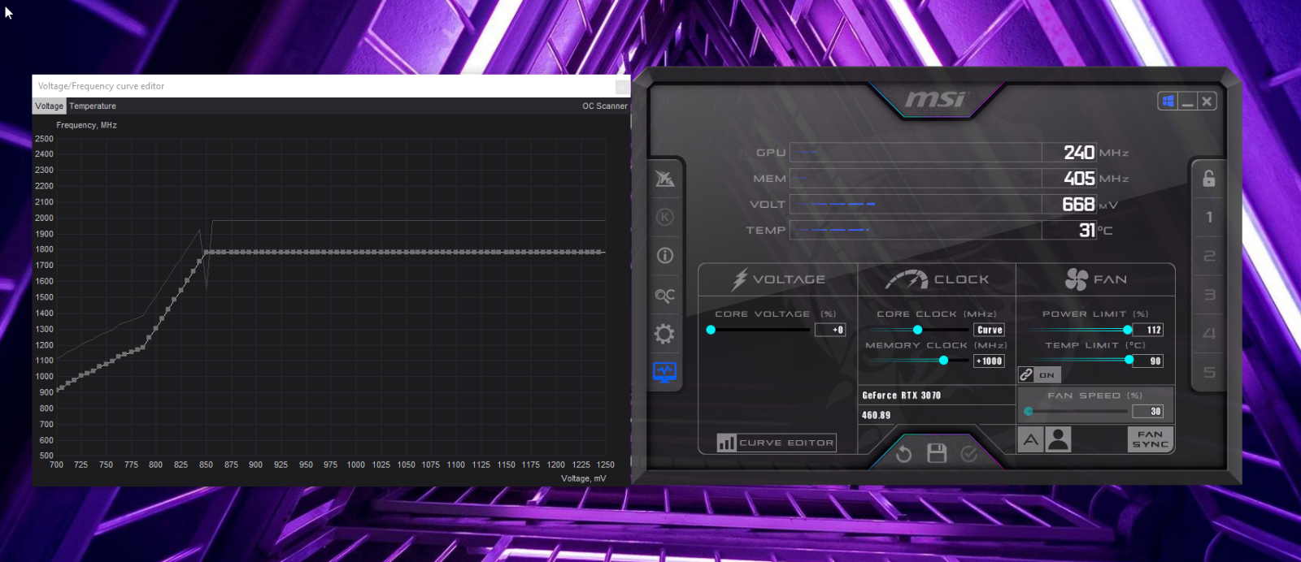Click the Temp Limit slider handle
Screen dimensions: 1301x562
point(1129,360)
